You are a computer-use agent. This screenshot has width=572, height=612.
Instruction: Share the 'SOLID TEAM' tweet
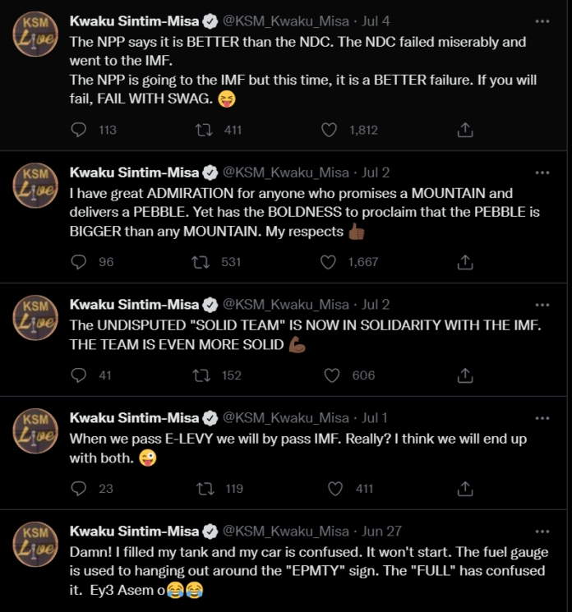464,375
